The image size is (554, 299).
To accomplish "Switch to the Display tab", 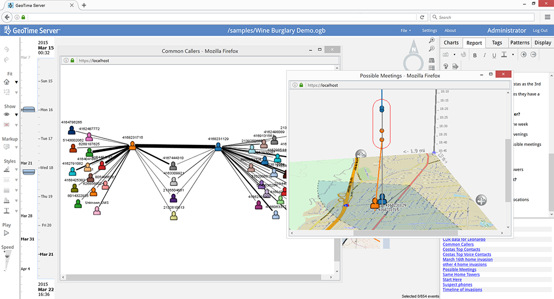I will click(x=543, y=42).
